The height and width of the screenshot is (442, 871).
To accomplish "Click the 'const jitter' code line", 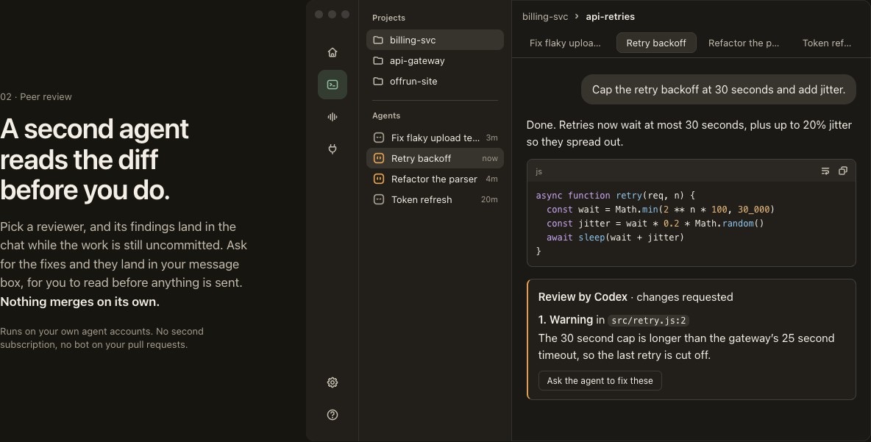I will point(655,224).
